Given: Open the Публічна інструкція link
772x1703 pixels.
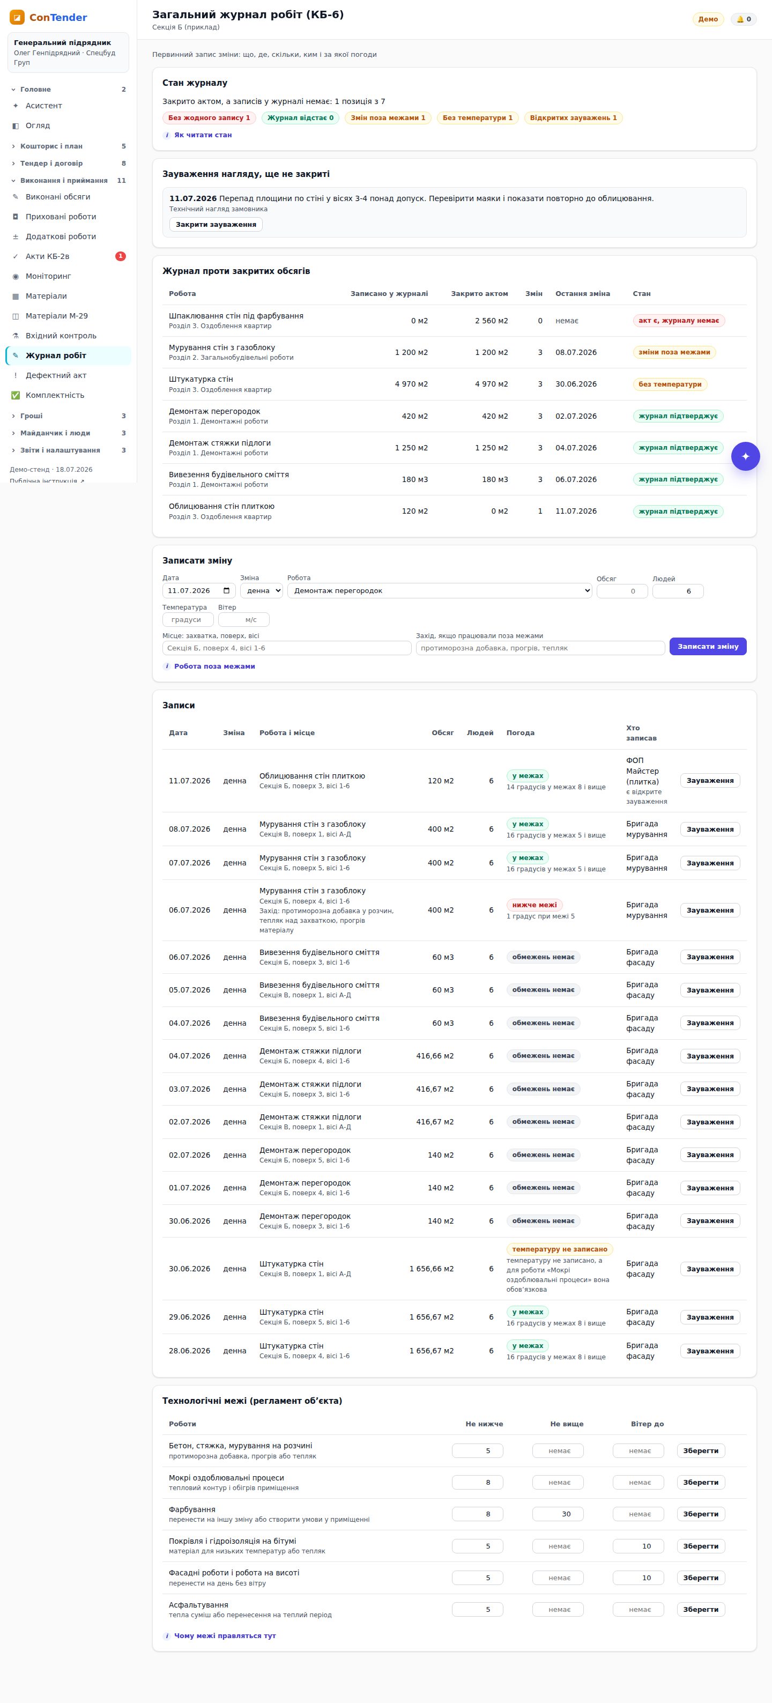Looking at the screenshot, I should tap(47, 480).
